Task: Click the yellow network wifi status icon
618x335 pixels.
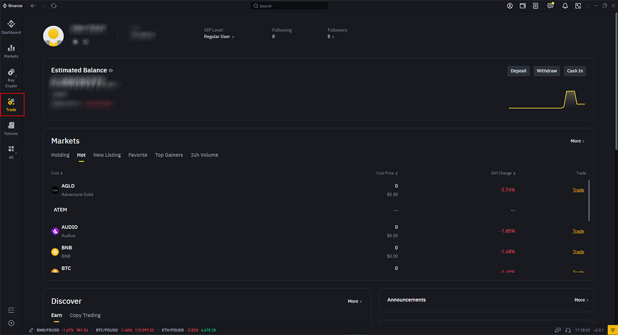Action: 612,330
